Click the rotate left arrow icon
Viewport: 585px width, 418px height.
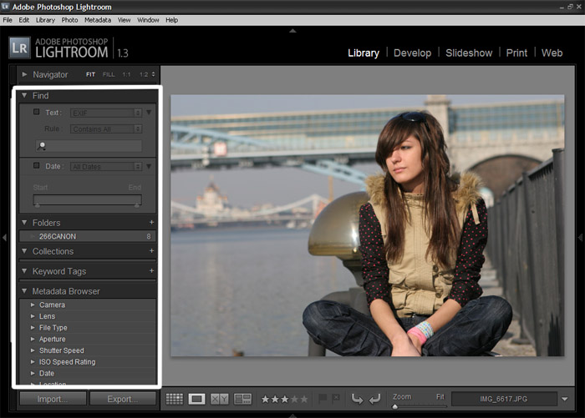357,399
